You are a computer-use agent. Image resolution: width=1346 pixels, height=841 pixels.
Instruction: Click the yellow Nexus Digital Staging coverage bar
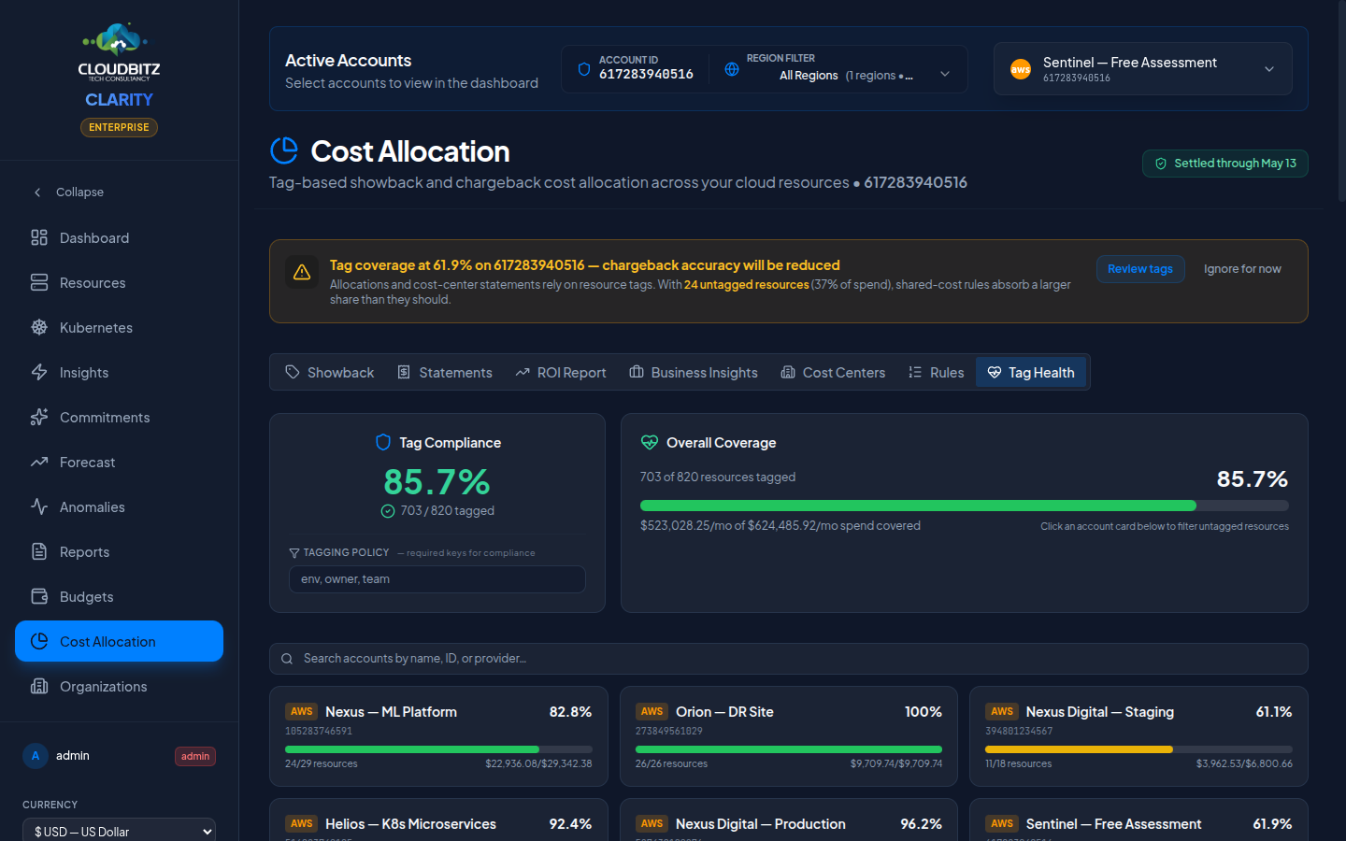[x=1138, y=749]
